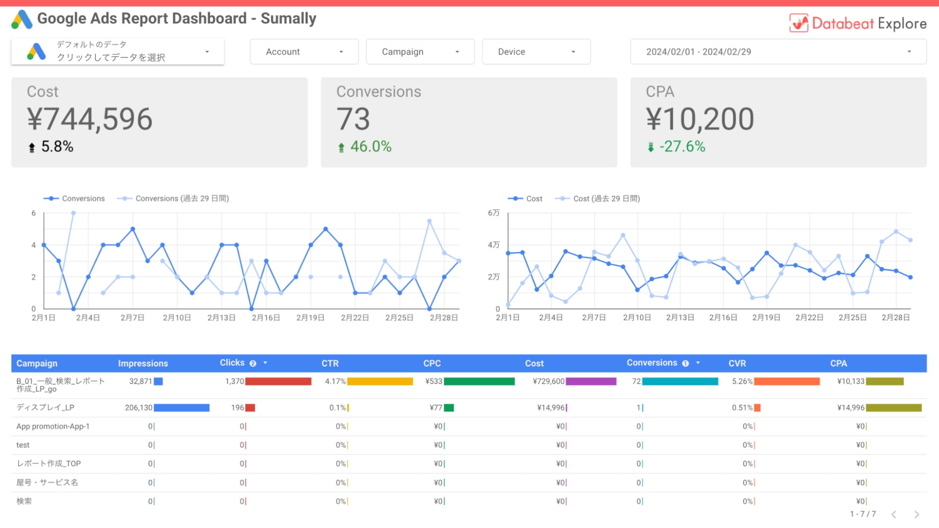The width and height of the screenshot is (939, 528).
Task: Click the green up arrow under Conversions
Action: point(341,147)
